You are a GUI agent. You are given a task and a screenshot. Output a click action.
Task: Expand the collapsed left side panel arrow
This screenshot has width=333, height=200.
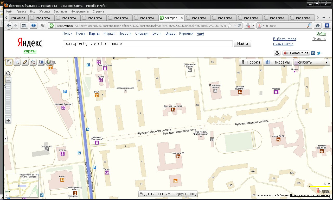click(x=5, y=139)
